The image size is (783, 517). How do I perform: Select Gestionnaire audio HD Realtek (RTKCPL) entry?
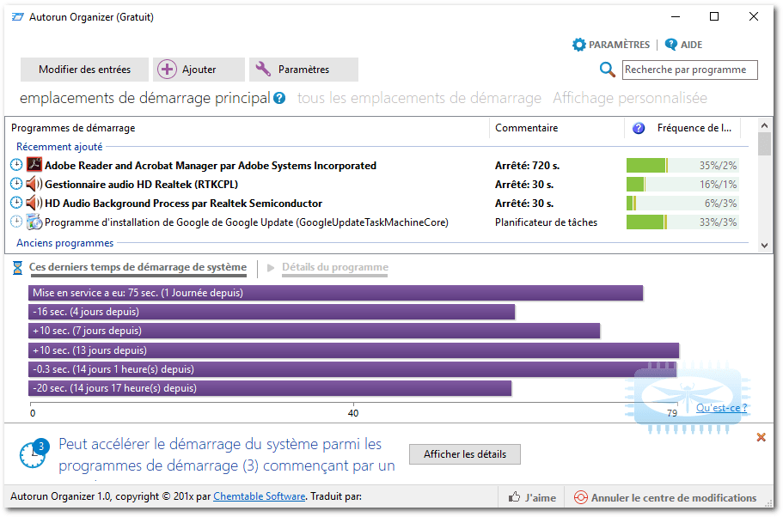(x=141, y=184)
